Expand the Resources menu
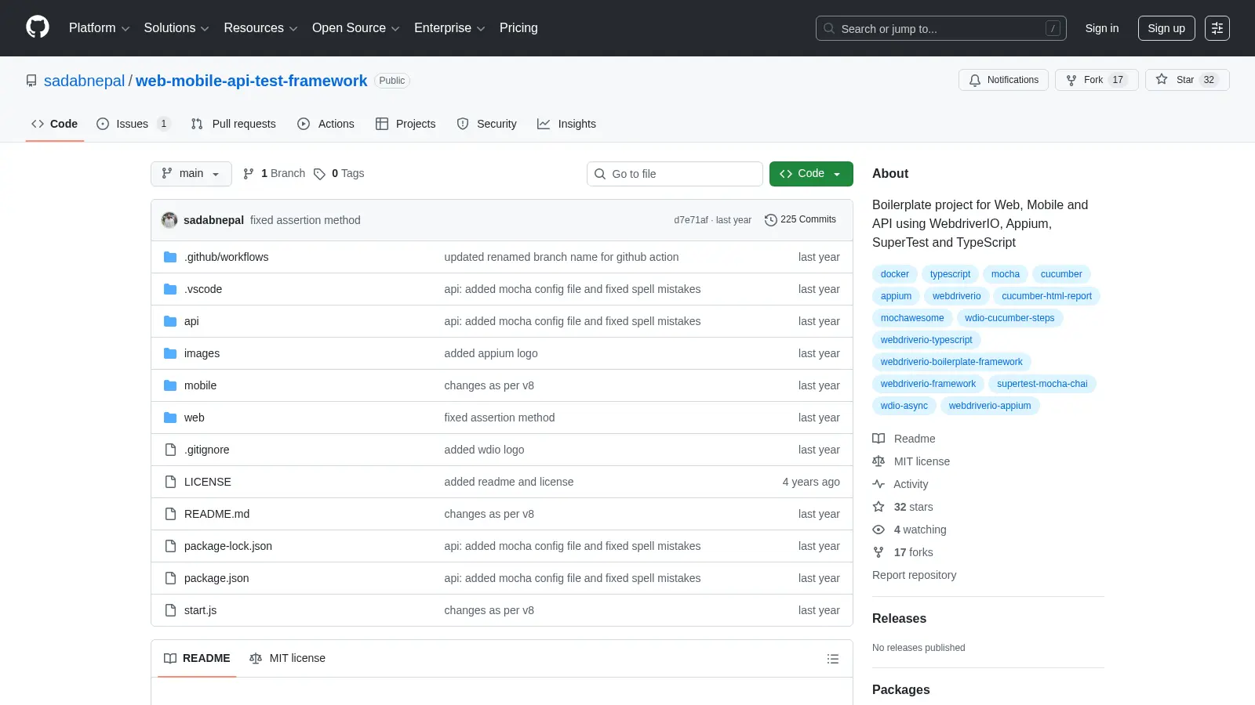The width and height of the screenshot is (1255, 705). tap(260, 28)
